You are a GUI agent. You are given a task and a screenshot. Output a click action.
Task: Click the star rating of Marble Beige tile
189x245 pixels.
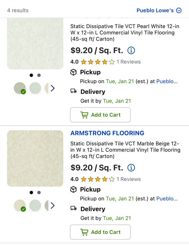pyautogui.click(x=98, y=179)
